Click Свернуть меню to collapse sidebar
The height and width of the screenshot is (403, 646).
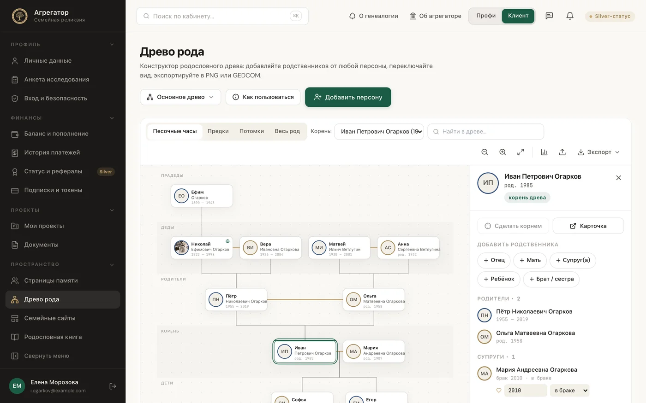tap(63, 356)
